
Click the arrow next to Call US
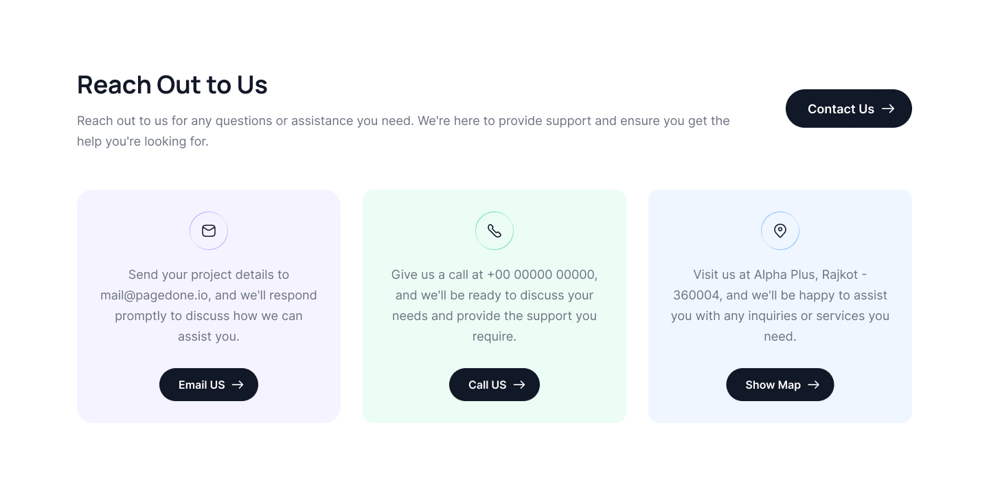(x=519, y=385)
